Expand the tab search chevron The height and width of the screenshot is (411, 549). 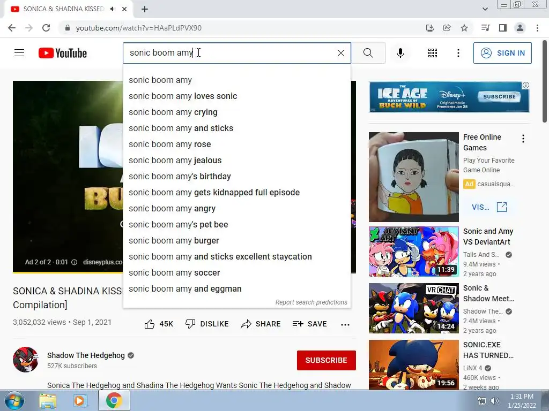point(485,9)
